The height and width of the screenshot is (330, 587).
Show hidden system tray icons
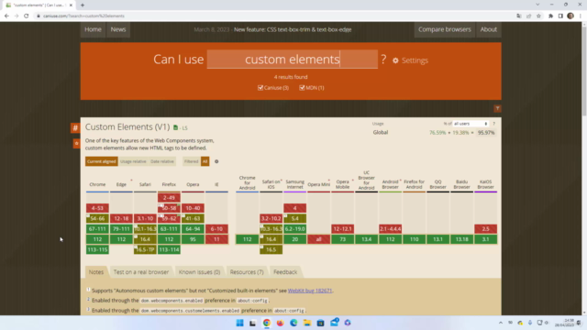pos(501,323)
